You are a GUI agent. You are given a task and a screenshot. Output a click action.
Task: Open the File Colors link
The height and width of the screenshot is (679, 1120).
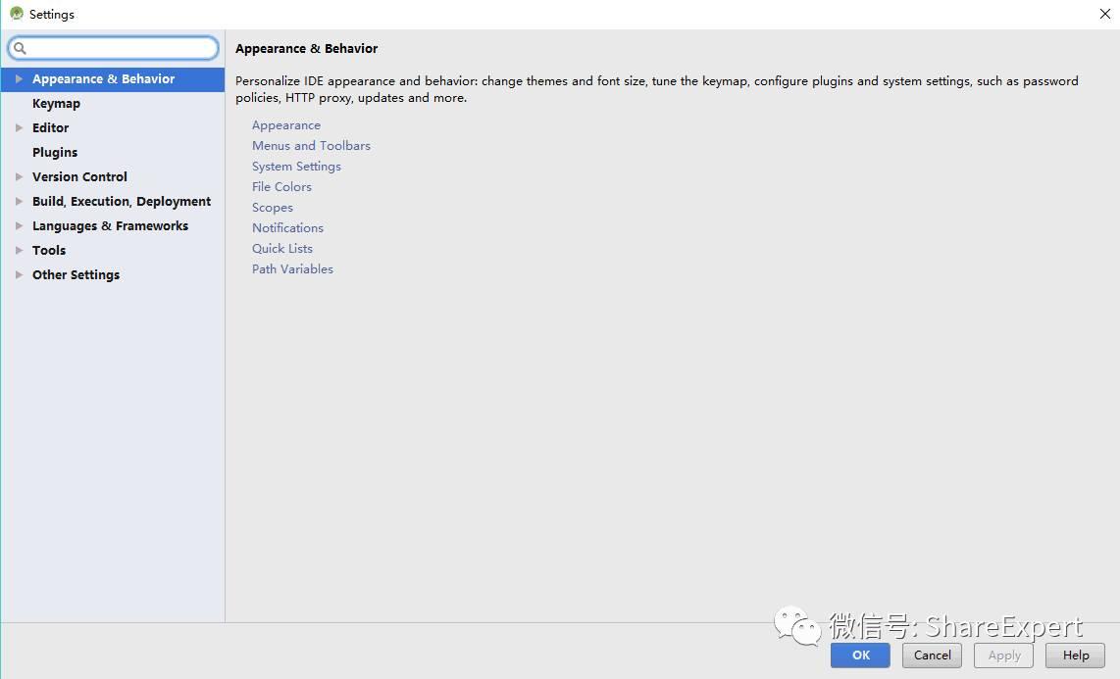pos(281,187)
